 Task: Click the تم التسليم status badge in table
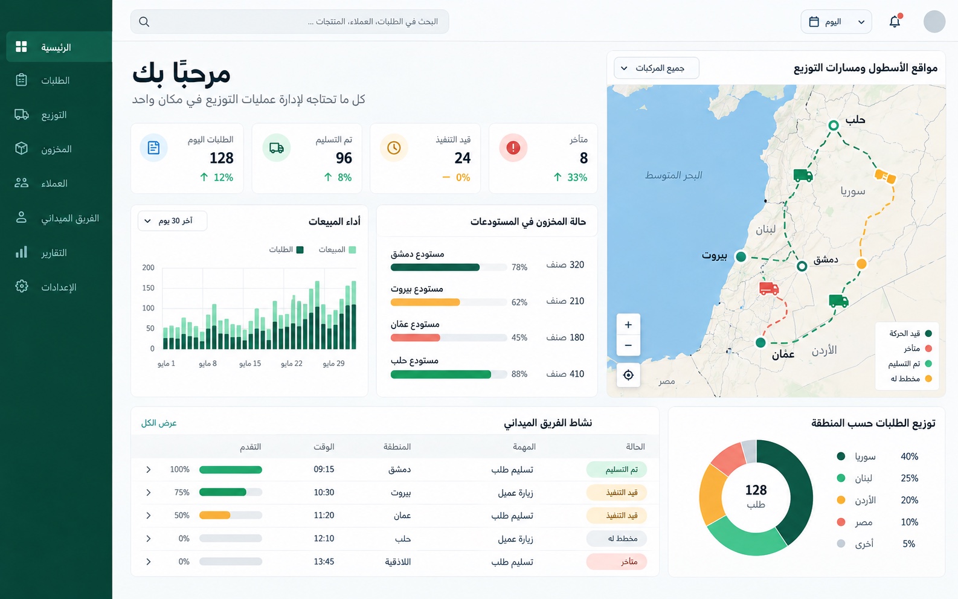617,470
